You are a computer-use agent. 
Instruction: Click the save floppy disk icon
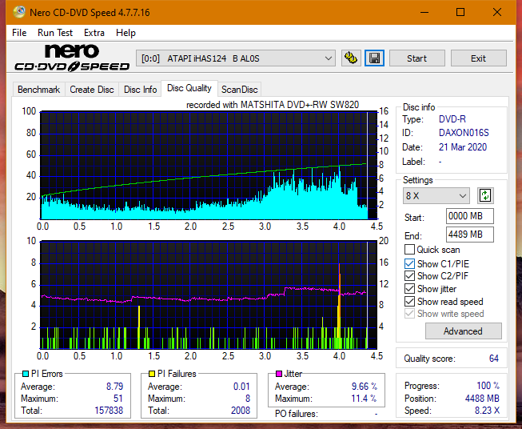tap(374, 58)
